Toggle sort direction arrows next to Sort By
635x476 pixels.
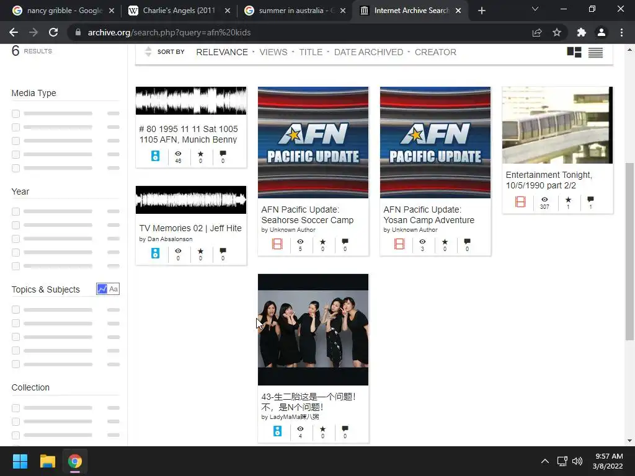[x=148, y=52]
